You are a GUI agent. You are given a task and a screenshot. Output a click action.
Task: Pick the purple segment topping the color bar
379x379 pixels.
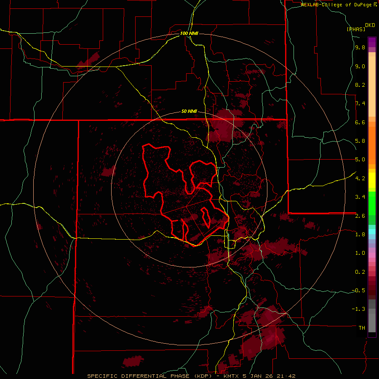pos(372,42)
